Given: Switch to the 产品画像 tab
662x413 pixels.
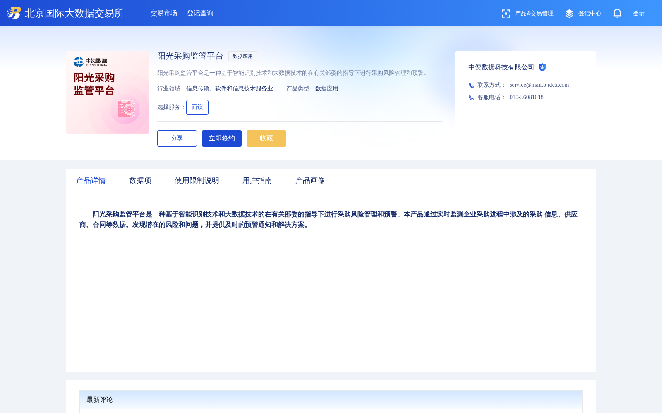Looking at the screenshot, I should (x=310, y=180).
